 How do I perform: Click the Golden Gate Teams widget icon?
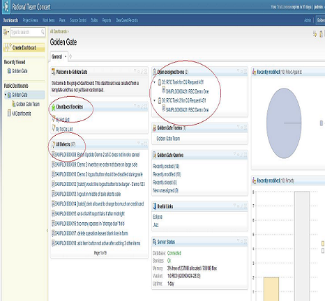pyautogui.click(x=154, y=128)
